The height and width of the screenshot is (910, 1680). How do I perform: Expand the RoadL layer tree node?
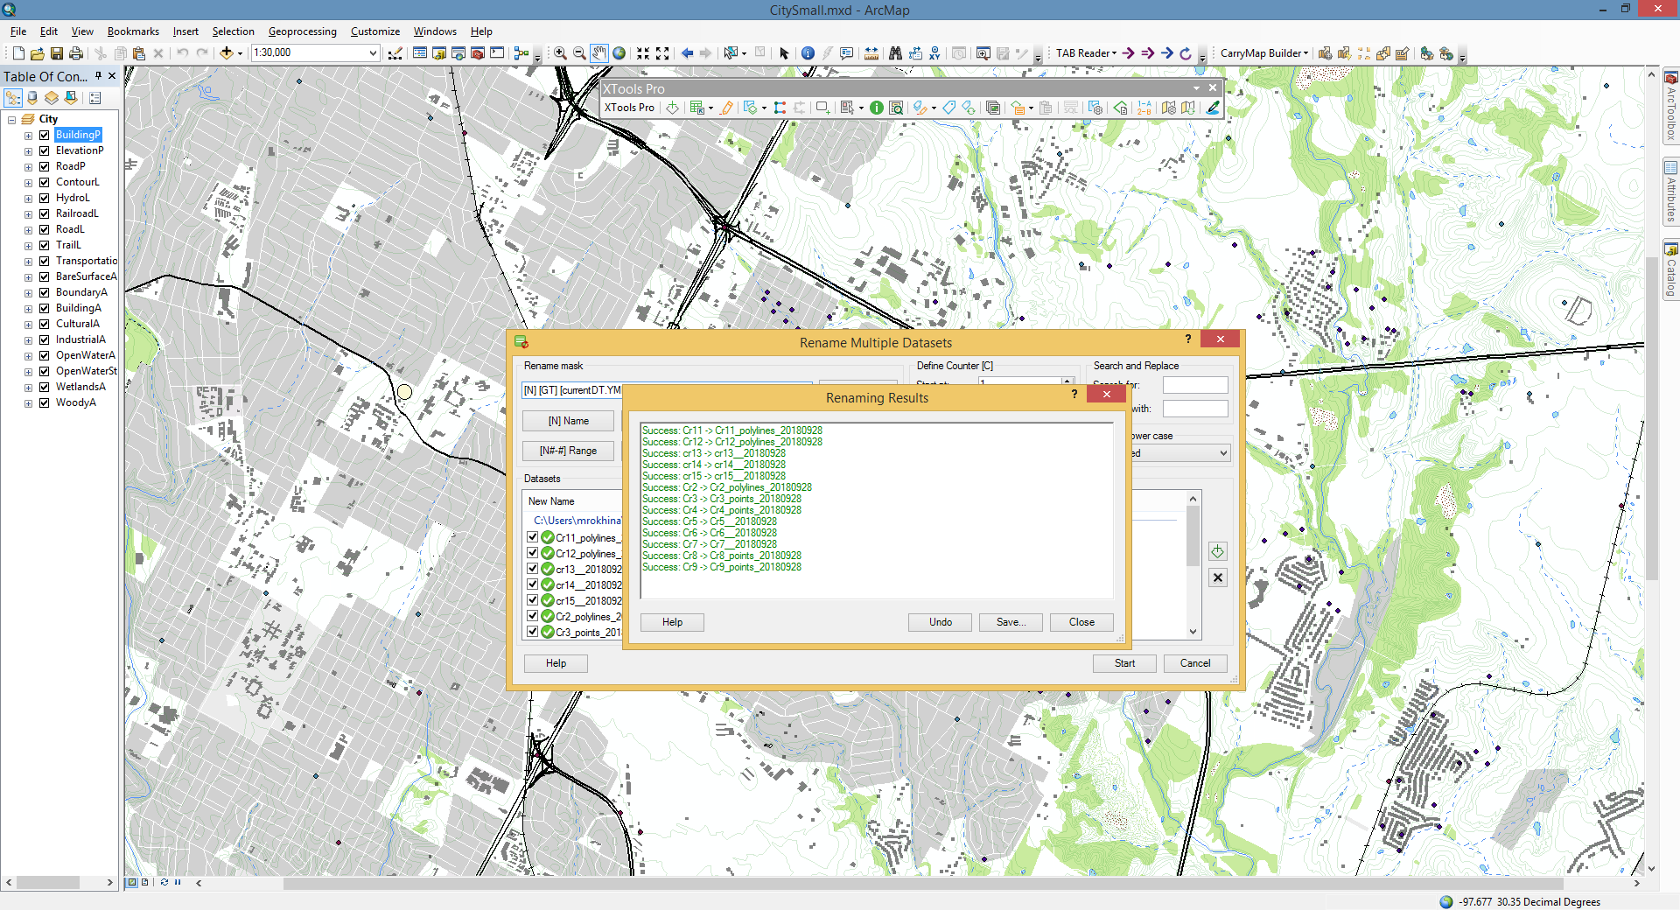pos(28,230)
